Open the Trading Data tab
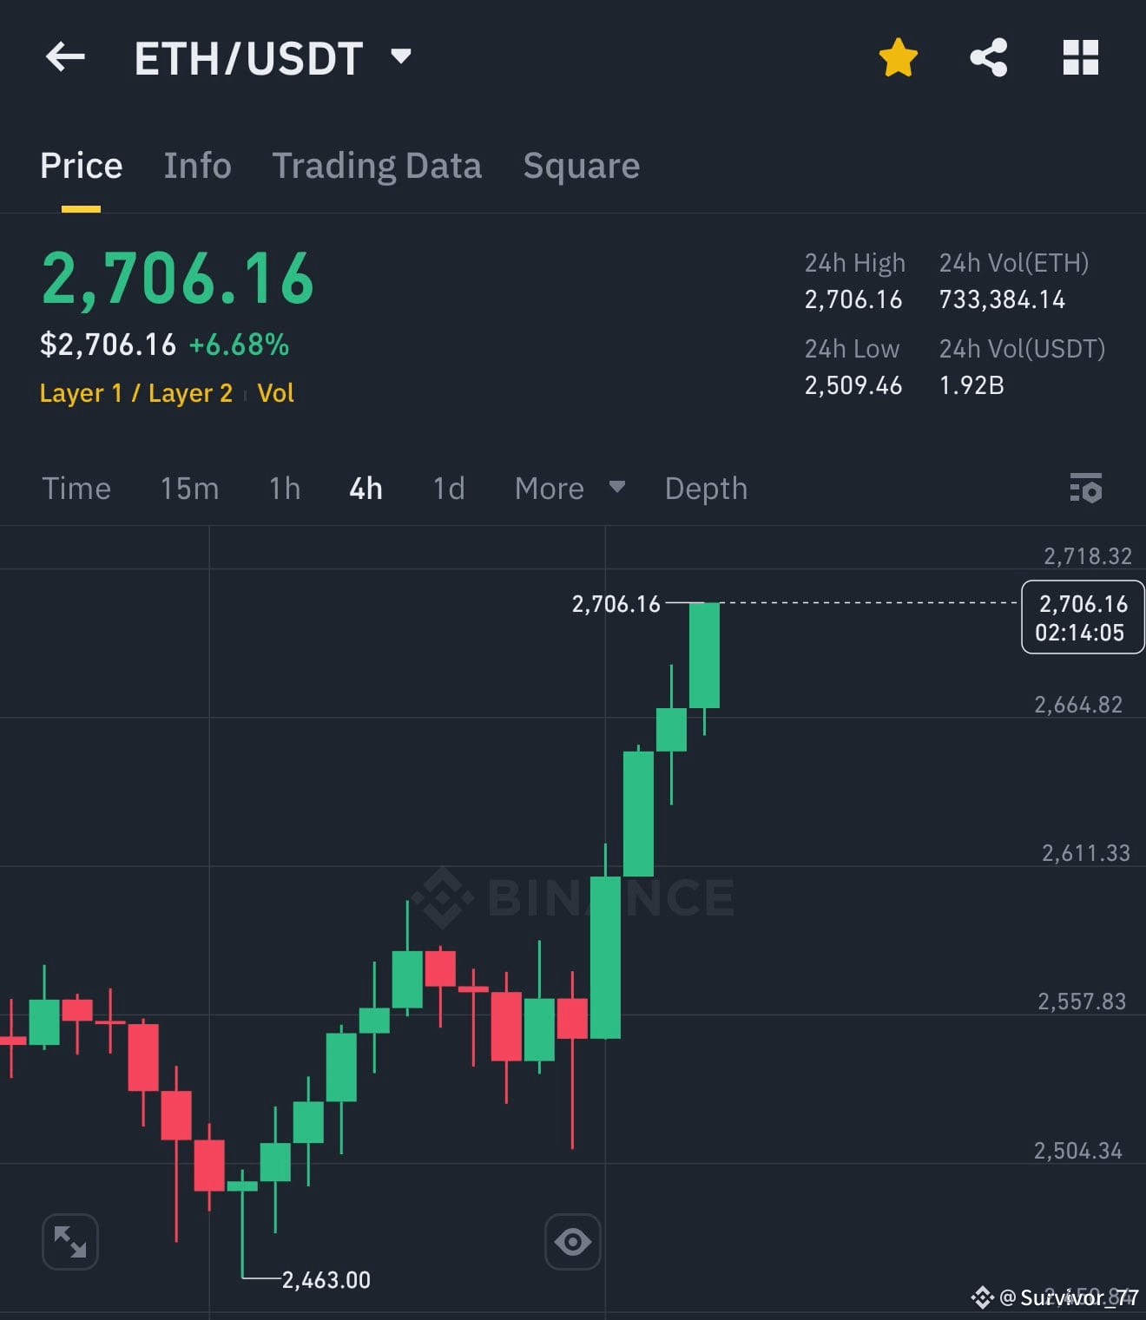The width and height of the screenshot is (1146, 1320). tap(377, 166)
